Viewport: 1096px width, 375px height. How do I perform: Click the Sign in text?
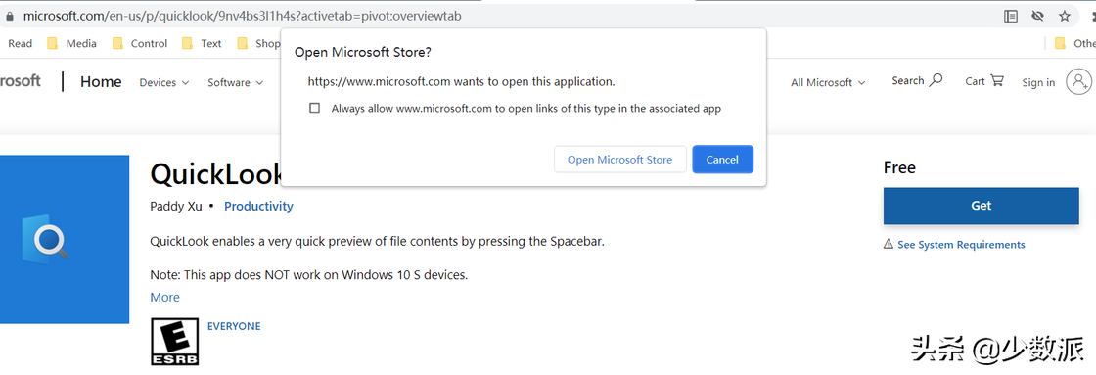tap(1038, 82)
